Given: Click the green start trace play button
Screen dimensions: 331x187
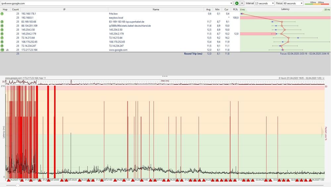Looking at the screenshot, I should coord(237,3).
